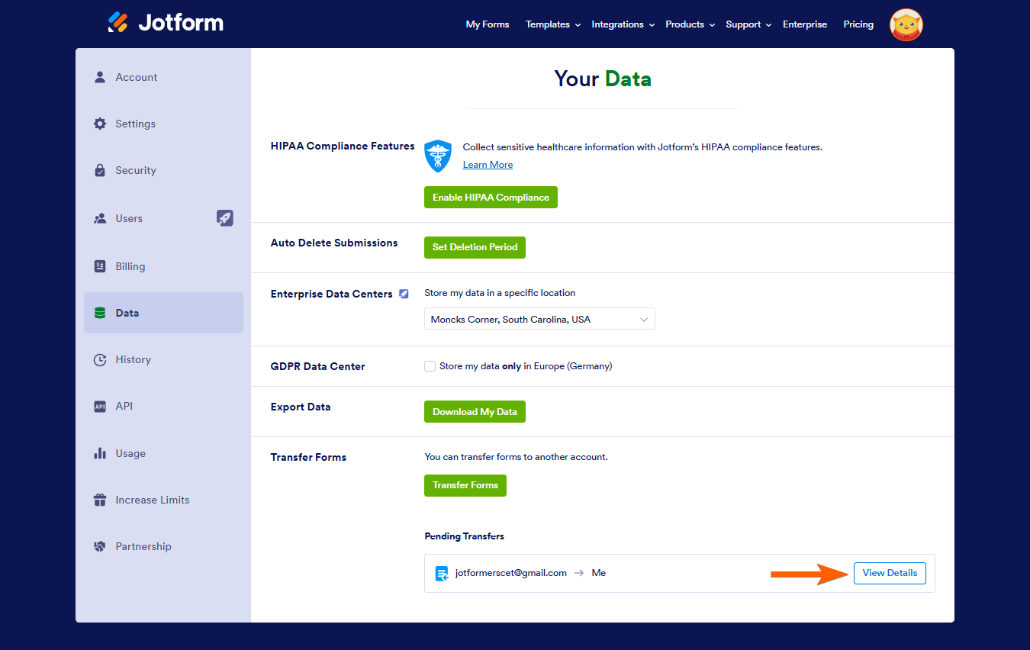Click Set Deletion Period button
This screenshot has width=1030, height=650.
[475, 247]
